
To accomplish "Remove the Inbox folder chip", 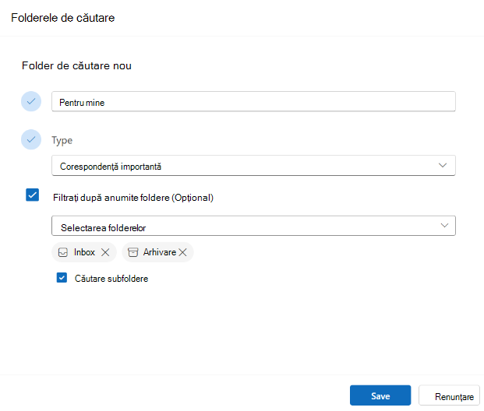I will click(x=105, y=252).
